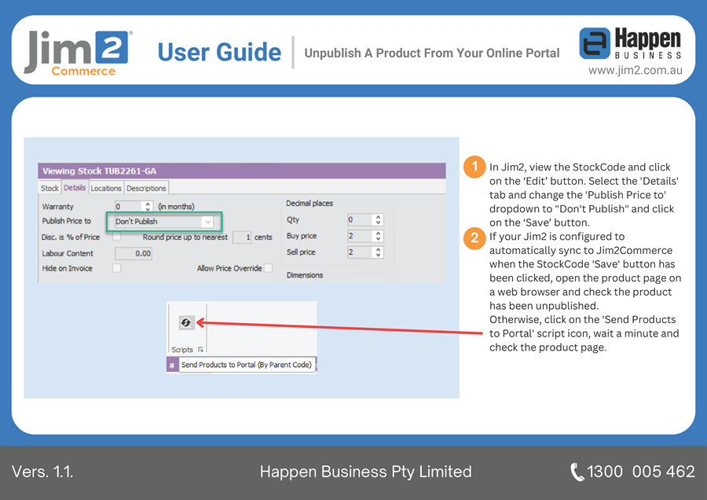The height and width of the screenshot is (500, 707).
Task: Adjust the Warranty months spinner arrows
Action: 148,206
